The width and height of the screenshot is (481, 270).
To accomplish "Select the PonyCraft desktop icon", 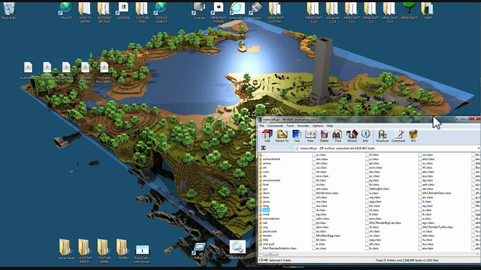I will (x=142, y=254).
